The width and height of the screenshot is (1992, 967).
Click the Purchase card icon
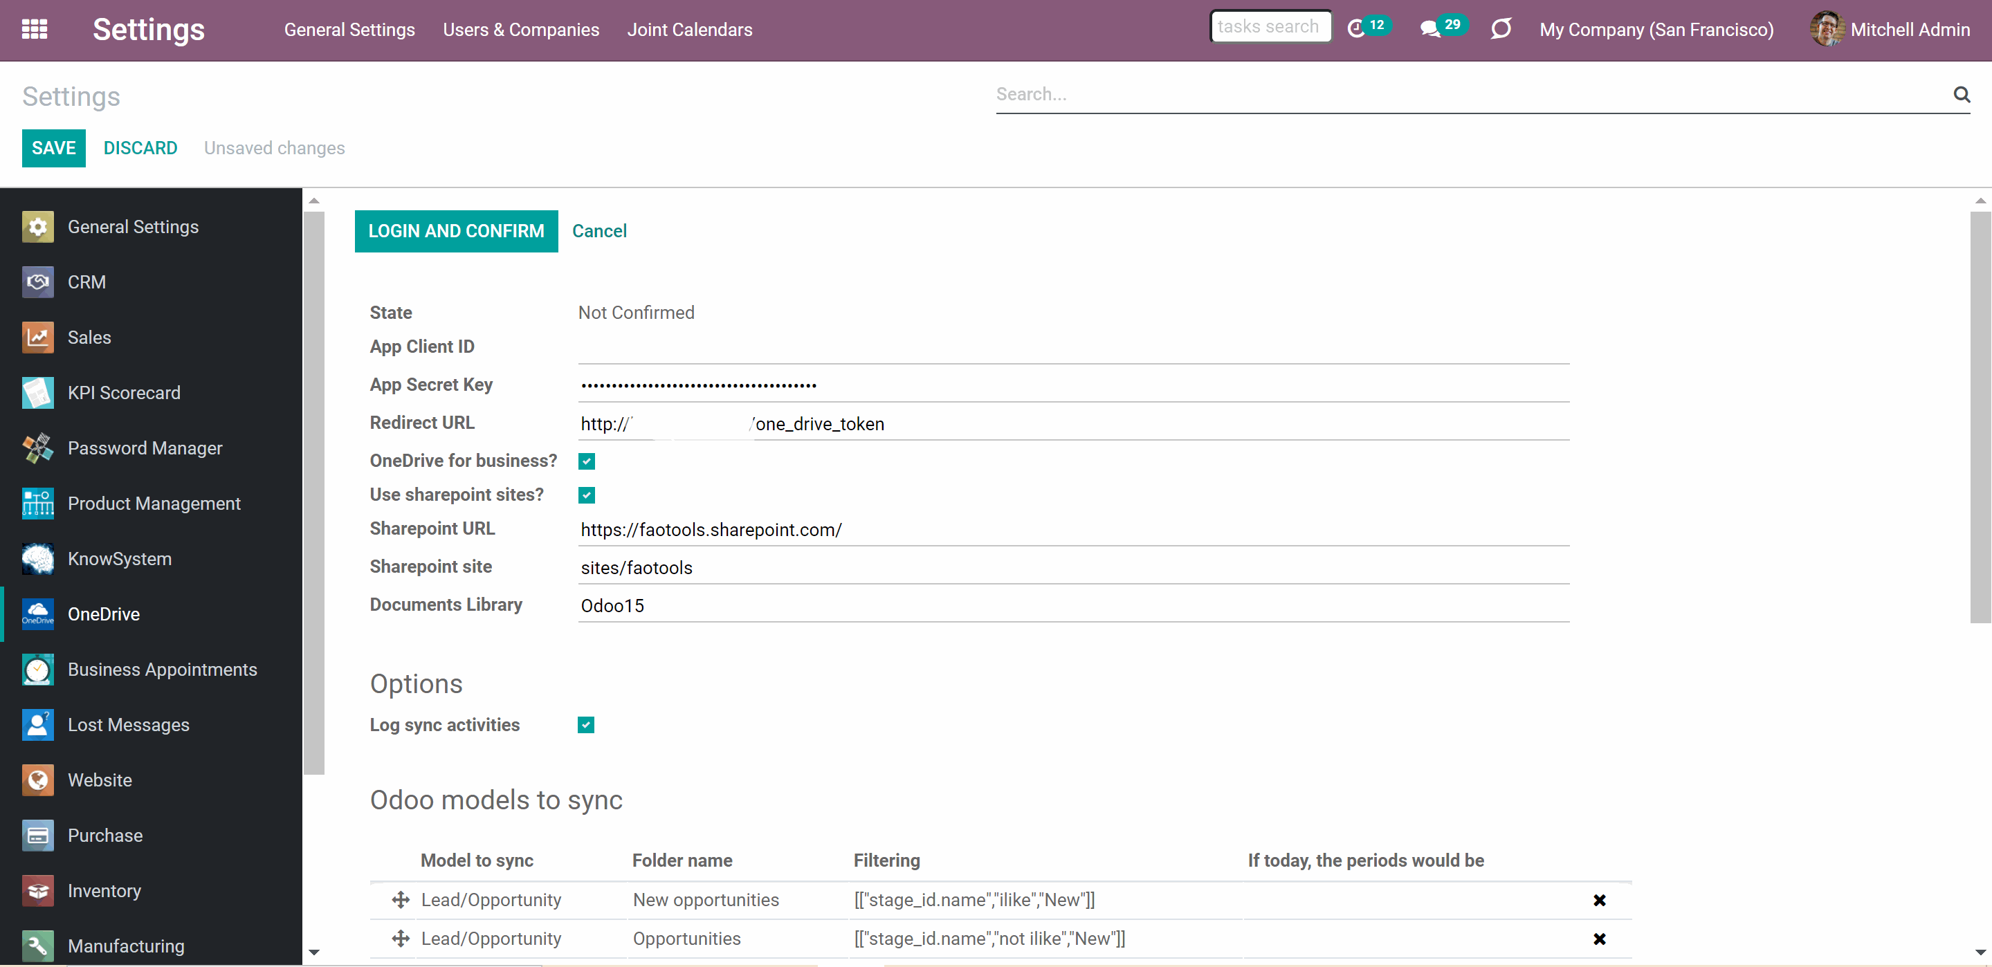(38, 836)
